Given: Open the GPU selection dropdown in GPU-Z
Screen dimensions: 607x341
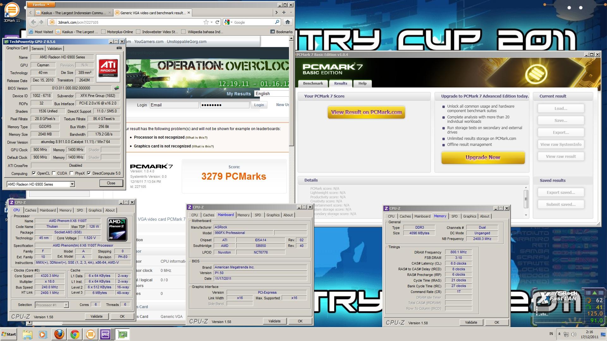Looking at the screenshot, I should [x=72, y=184].
